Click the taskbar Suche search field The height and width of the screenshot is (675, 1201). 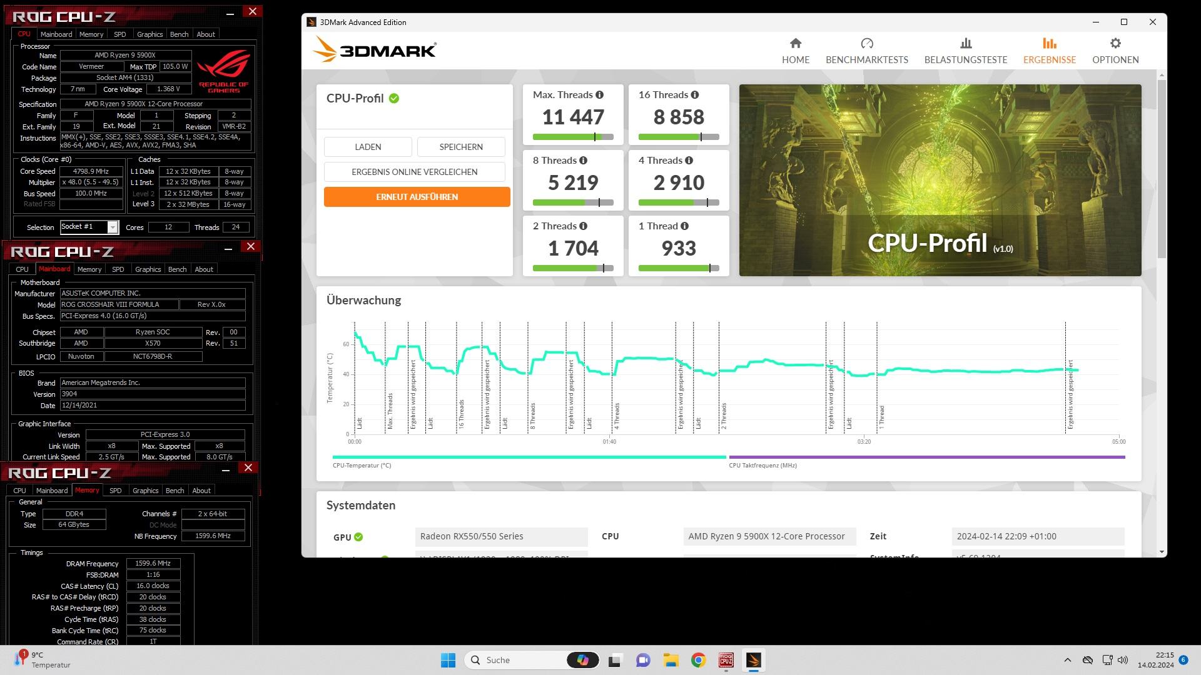516,660
